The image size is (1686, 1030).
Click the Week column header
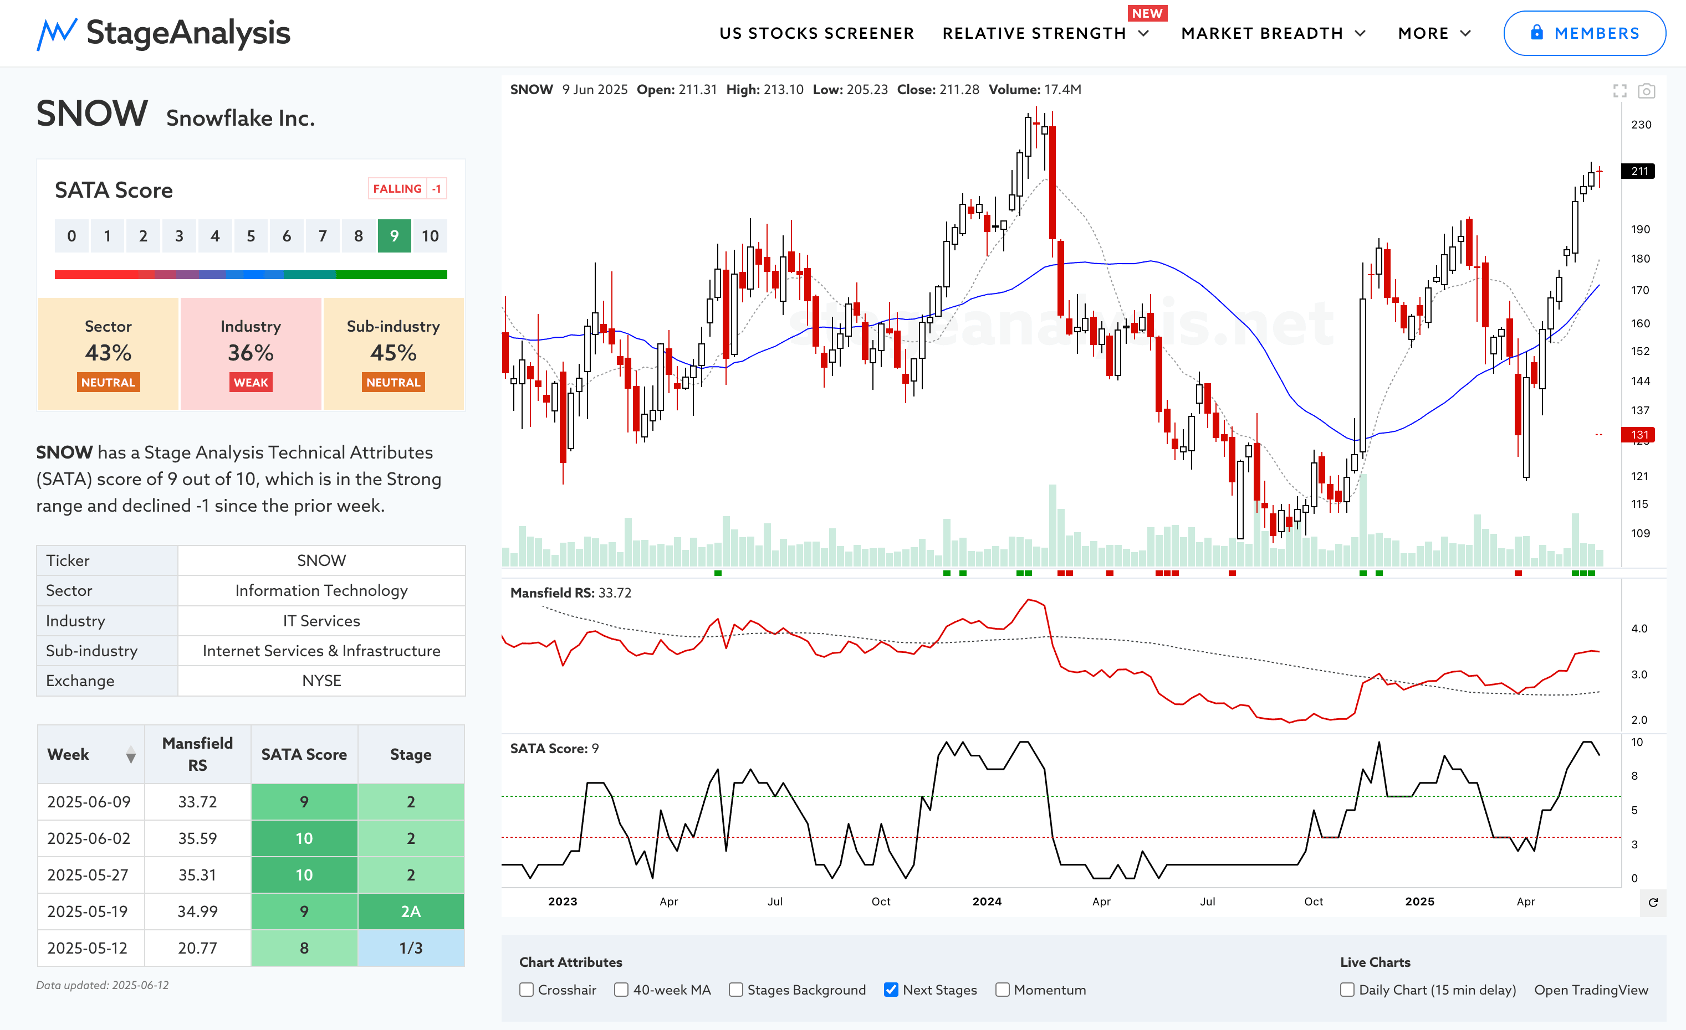coord(91,755)
